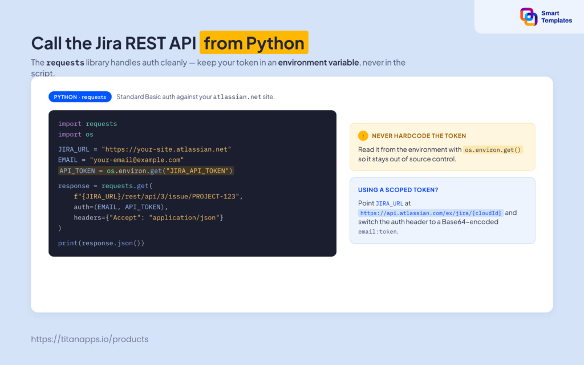
Task: Click the EMAIL assignment code line
Action: click(121, 160)
